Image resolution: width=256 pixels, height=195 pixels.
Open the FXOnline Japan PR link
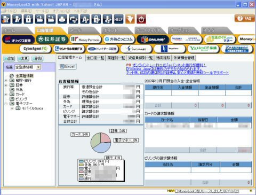click(x=140, y=69)
